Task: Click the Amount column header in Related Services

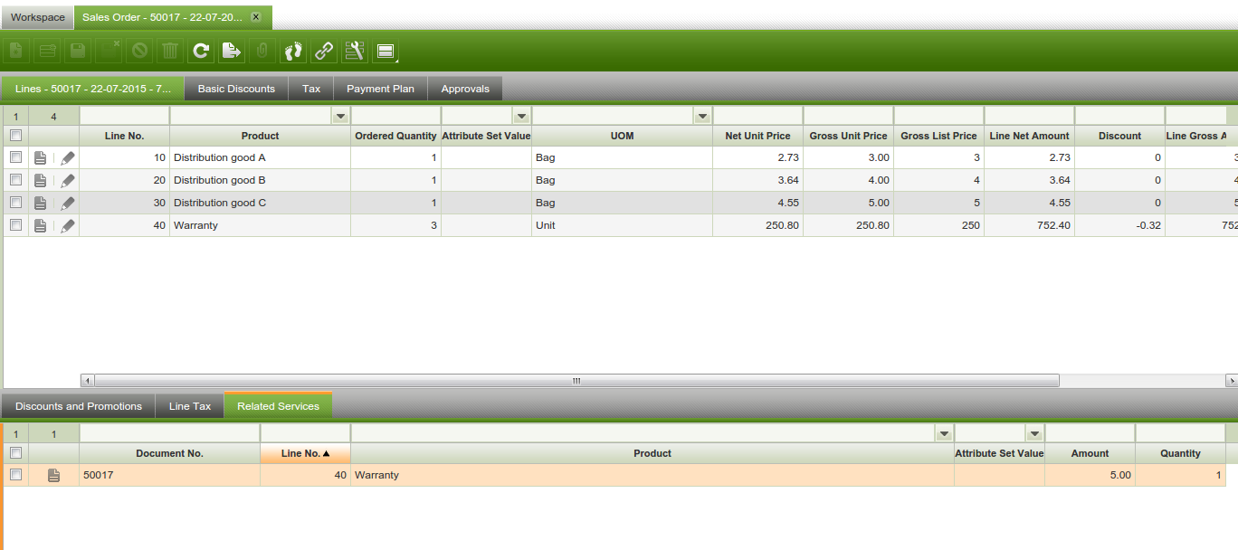Action: (x=1090, y=453)
